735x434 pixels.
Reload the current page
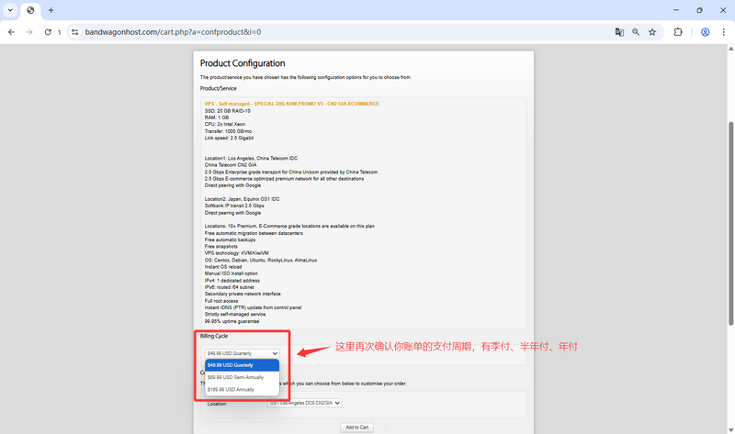(48, 31)
